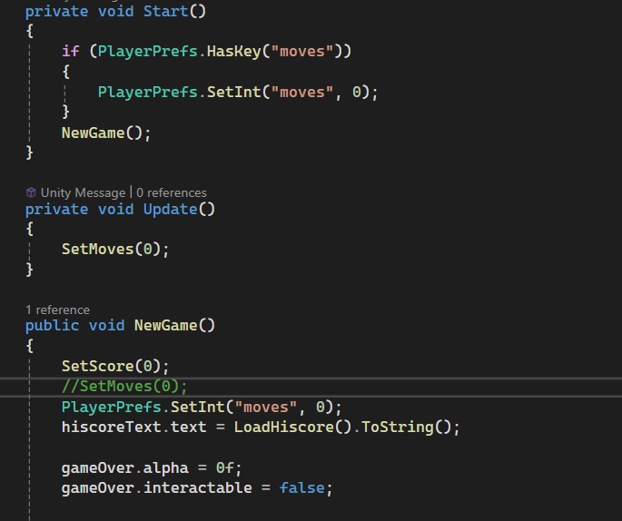Click the 'gameOver.alpha' line's '0f' value
Screen dimensions: 622x521
(x=225, y=468)
